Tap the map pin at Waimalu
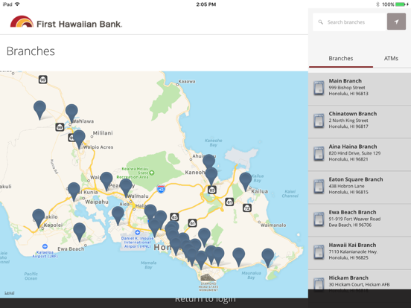 [126, 187]
